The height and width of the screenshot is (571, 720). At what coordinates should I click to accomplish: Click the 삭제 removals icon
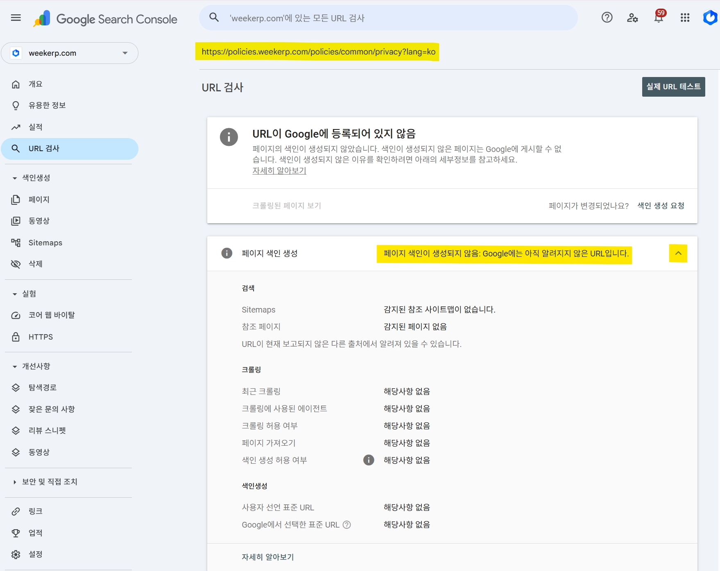coord(16,264)
